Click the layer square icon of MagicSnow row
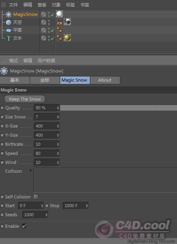Image resolution: width=177 pixels, height=244 pixels. pos(44,15)
